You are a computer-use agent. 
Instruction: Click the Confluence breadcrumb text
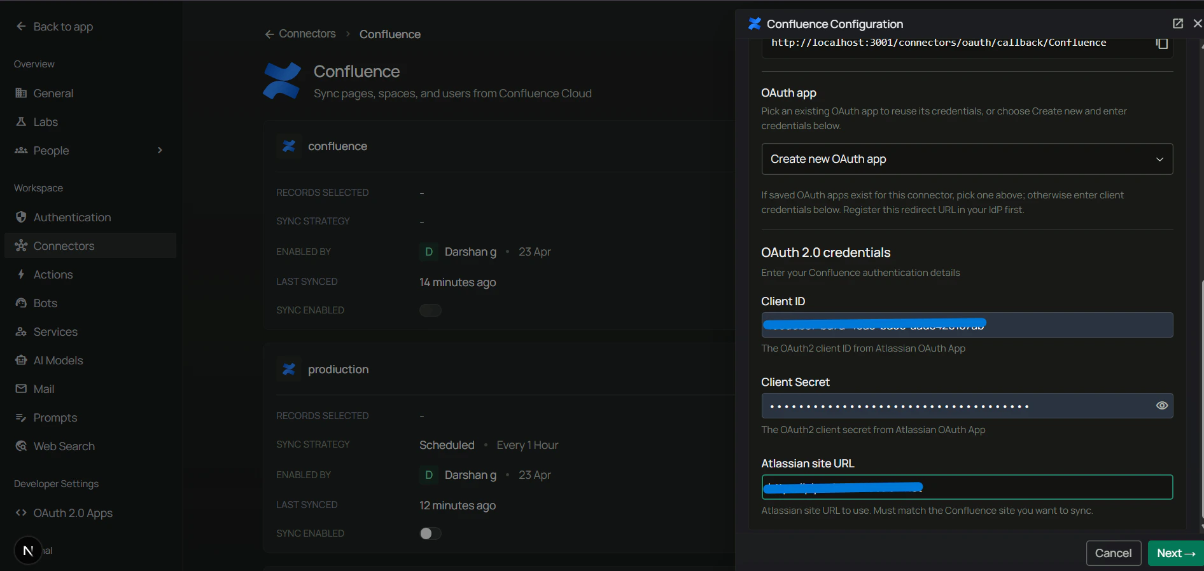pyautogui.click(x=390, y=34)
